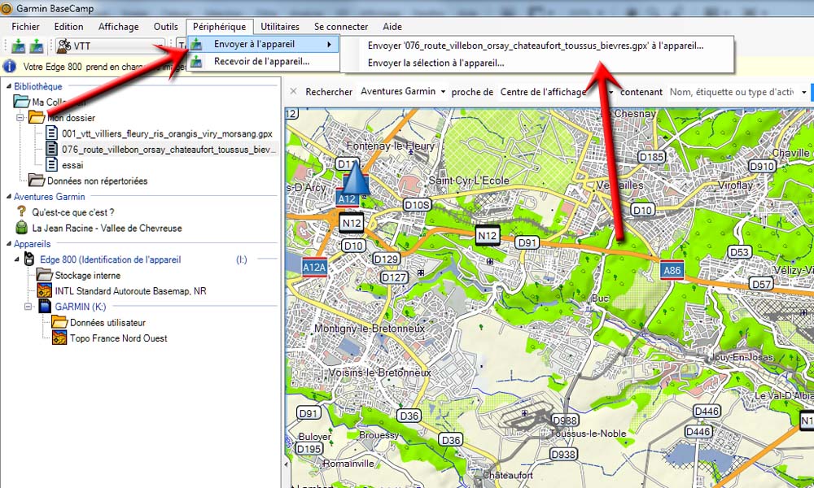Open the Outils menu
The width and height of the screenshot is (814, 488).
pyautogui.click(x=165, y=27)
